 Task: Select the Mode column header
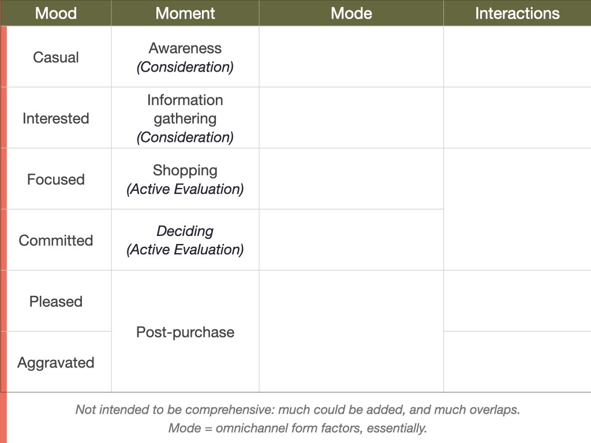tap(351, 13)
